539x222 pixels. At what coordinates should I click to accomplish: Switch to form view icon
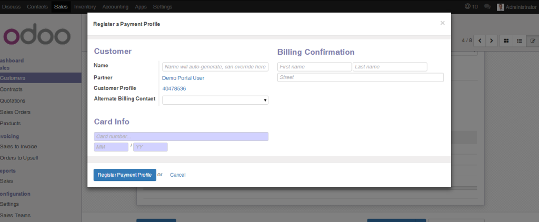click(x=533, y=41)
